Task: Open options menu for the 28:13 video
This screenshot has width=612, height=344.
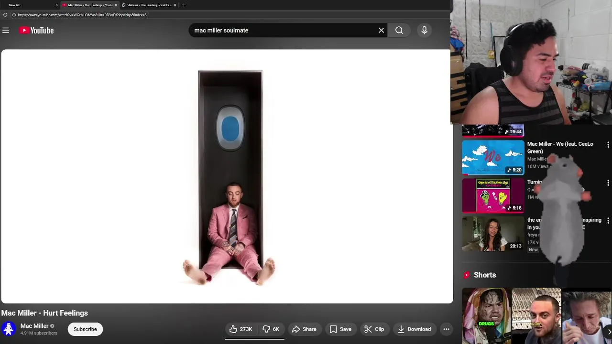Action: click(608, 221)
